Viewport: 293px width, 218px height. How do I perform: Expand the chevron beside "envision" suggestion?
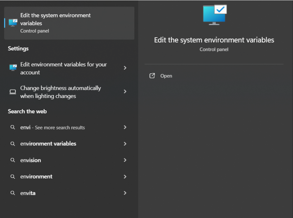125,160
